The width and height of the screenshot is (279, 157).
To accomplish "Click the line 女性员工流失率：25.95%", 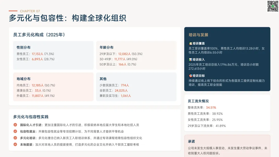I will 205,120.
